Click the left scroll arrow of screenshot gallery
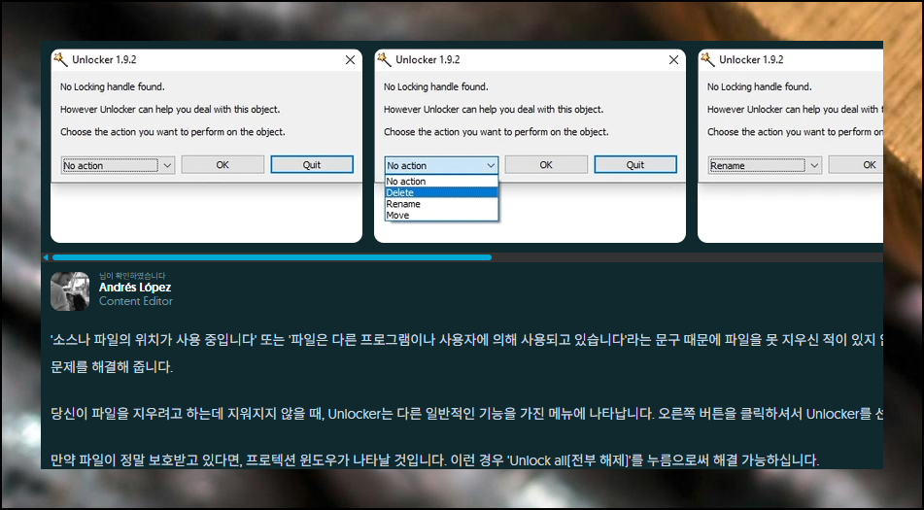This screenshot has width=924, height=510. 46,257
